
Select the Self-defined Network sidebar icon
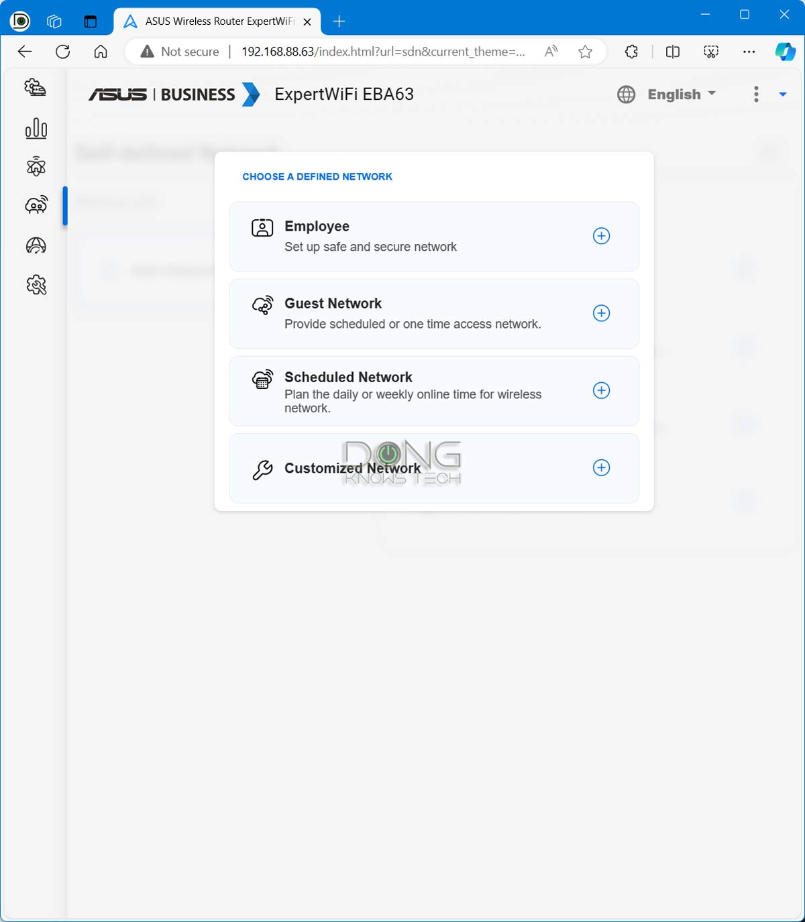pos(36,205)
